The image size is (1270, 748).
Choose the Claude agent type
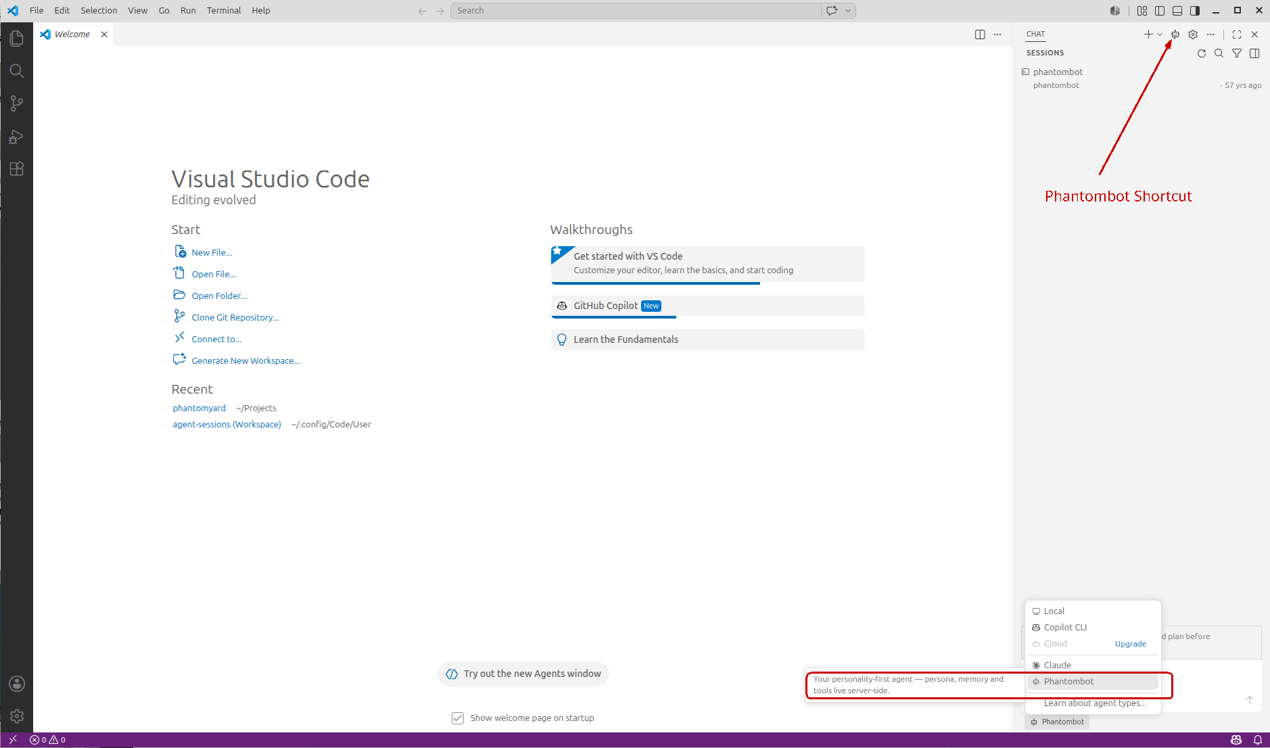tap(1093, 665)
